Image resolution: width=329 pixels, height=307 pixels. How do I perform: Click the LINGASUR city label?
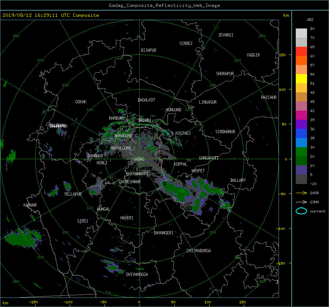pos(208,102)
